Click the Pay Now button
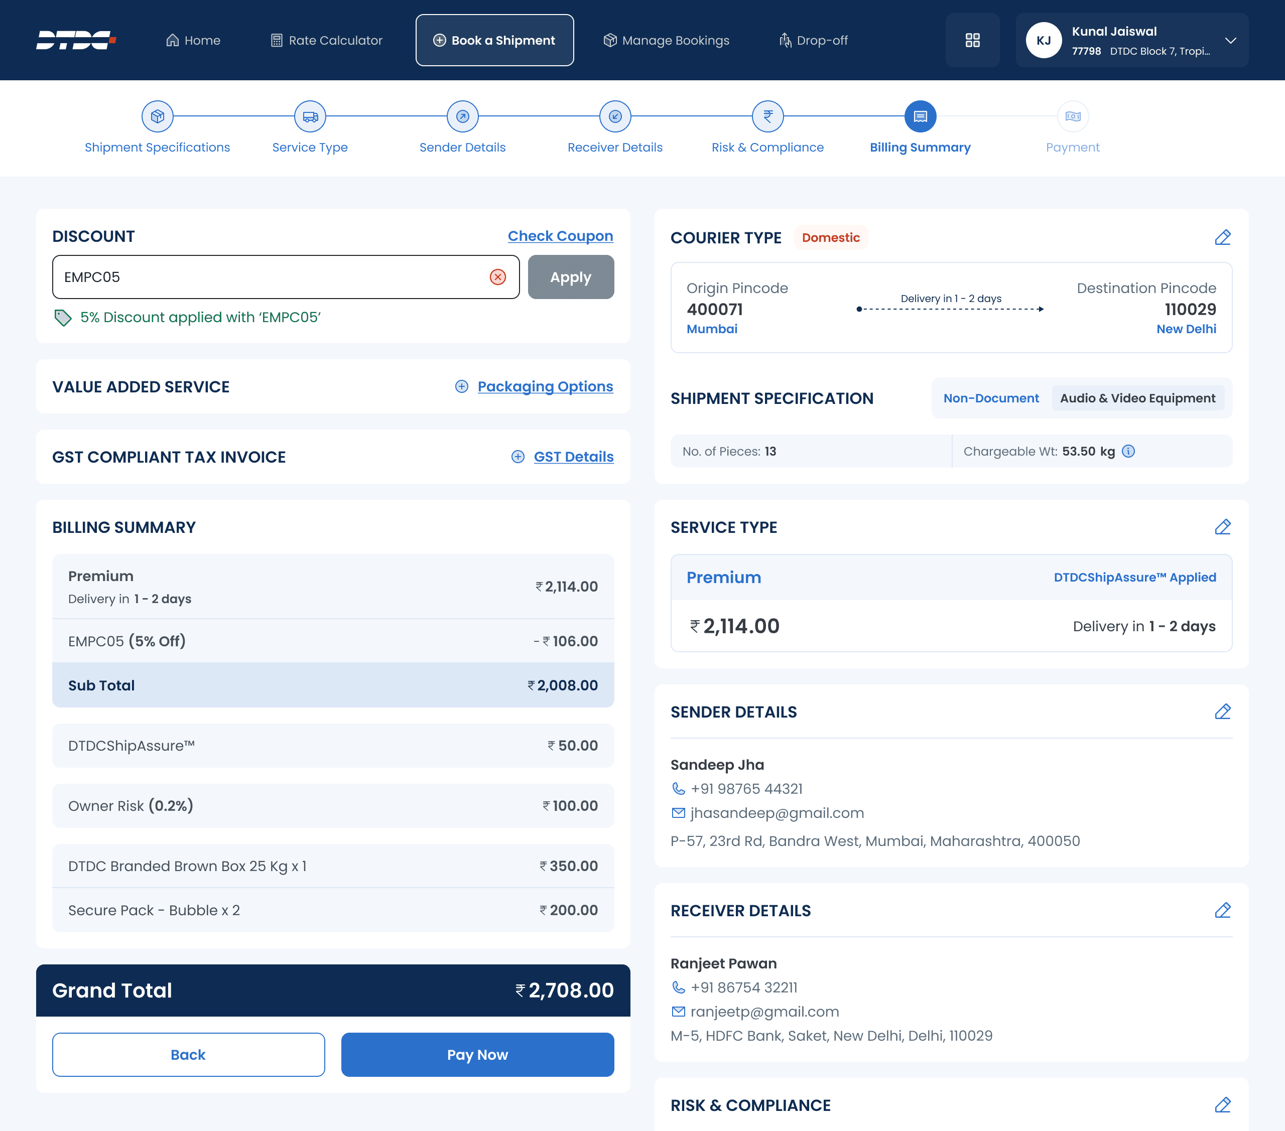Screen dimensions: 1285x1131 tap(478, 1054)
